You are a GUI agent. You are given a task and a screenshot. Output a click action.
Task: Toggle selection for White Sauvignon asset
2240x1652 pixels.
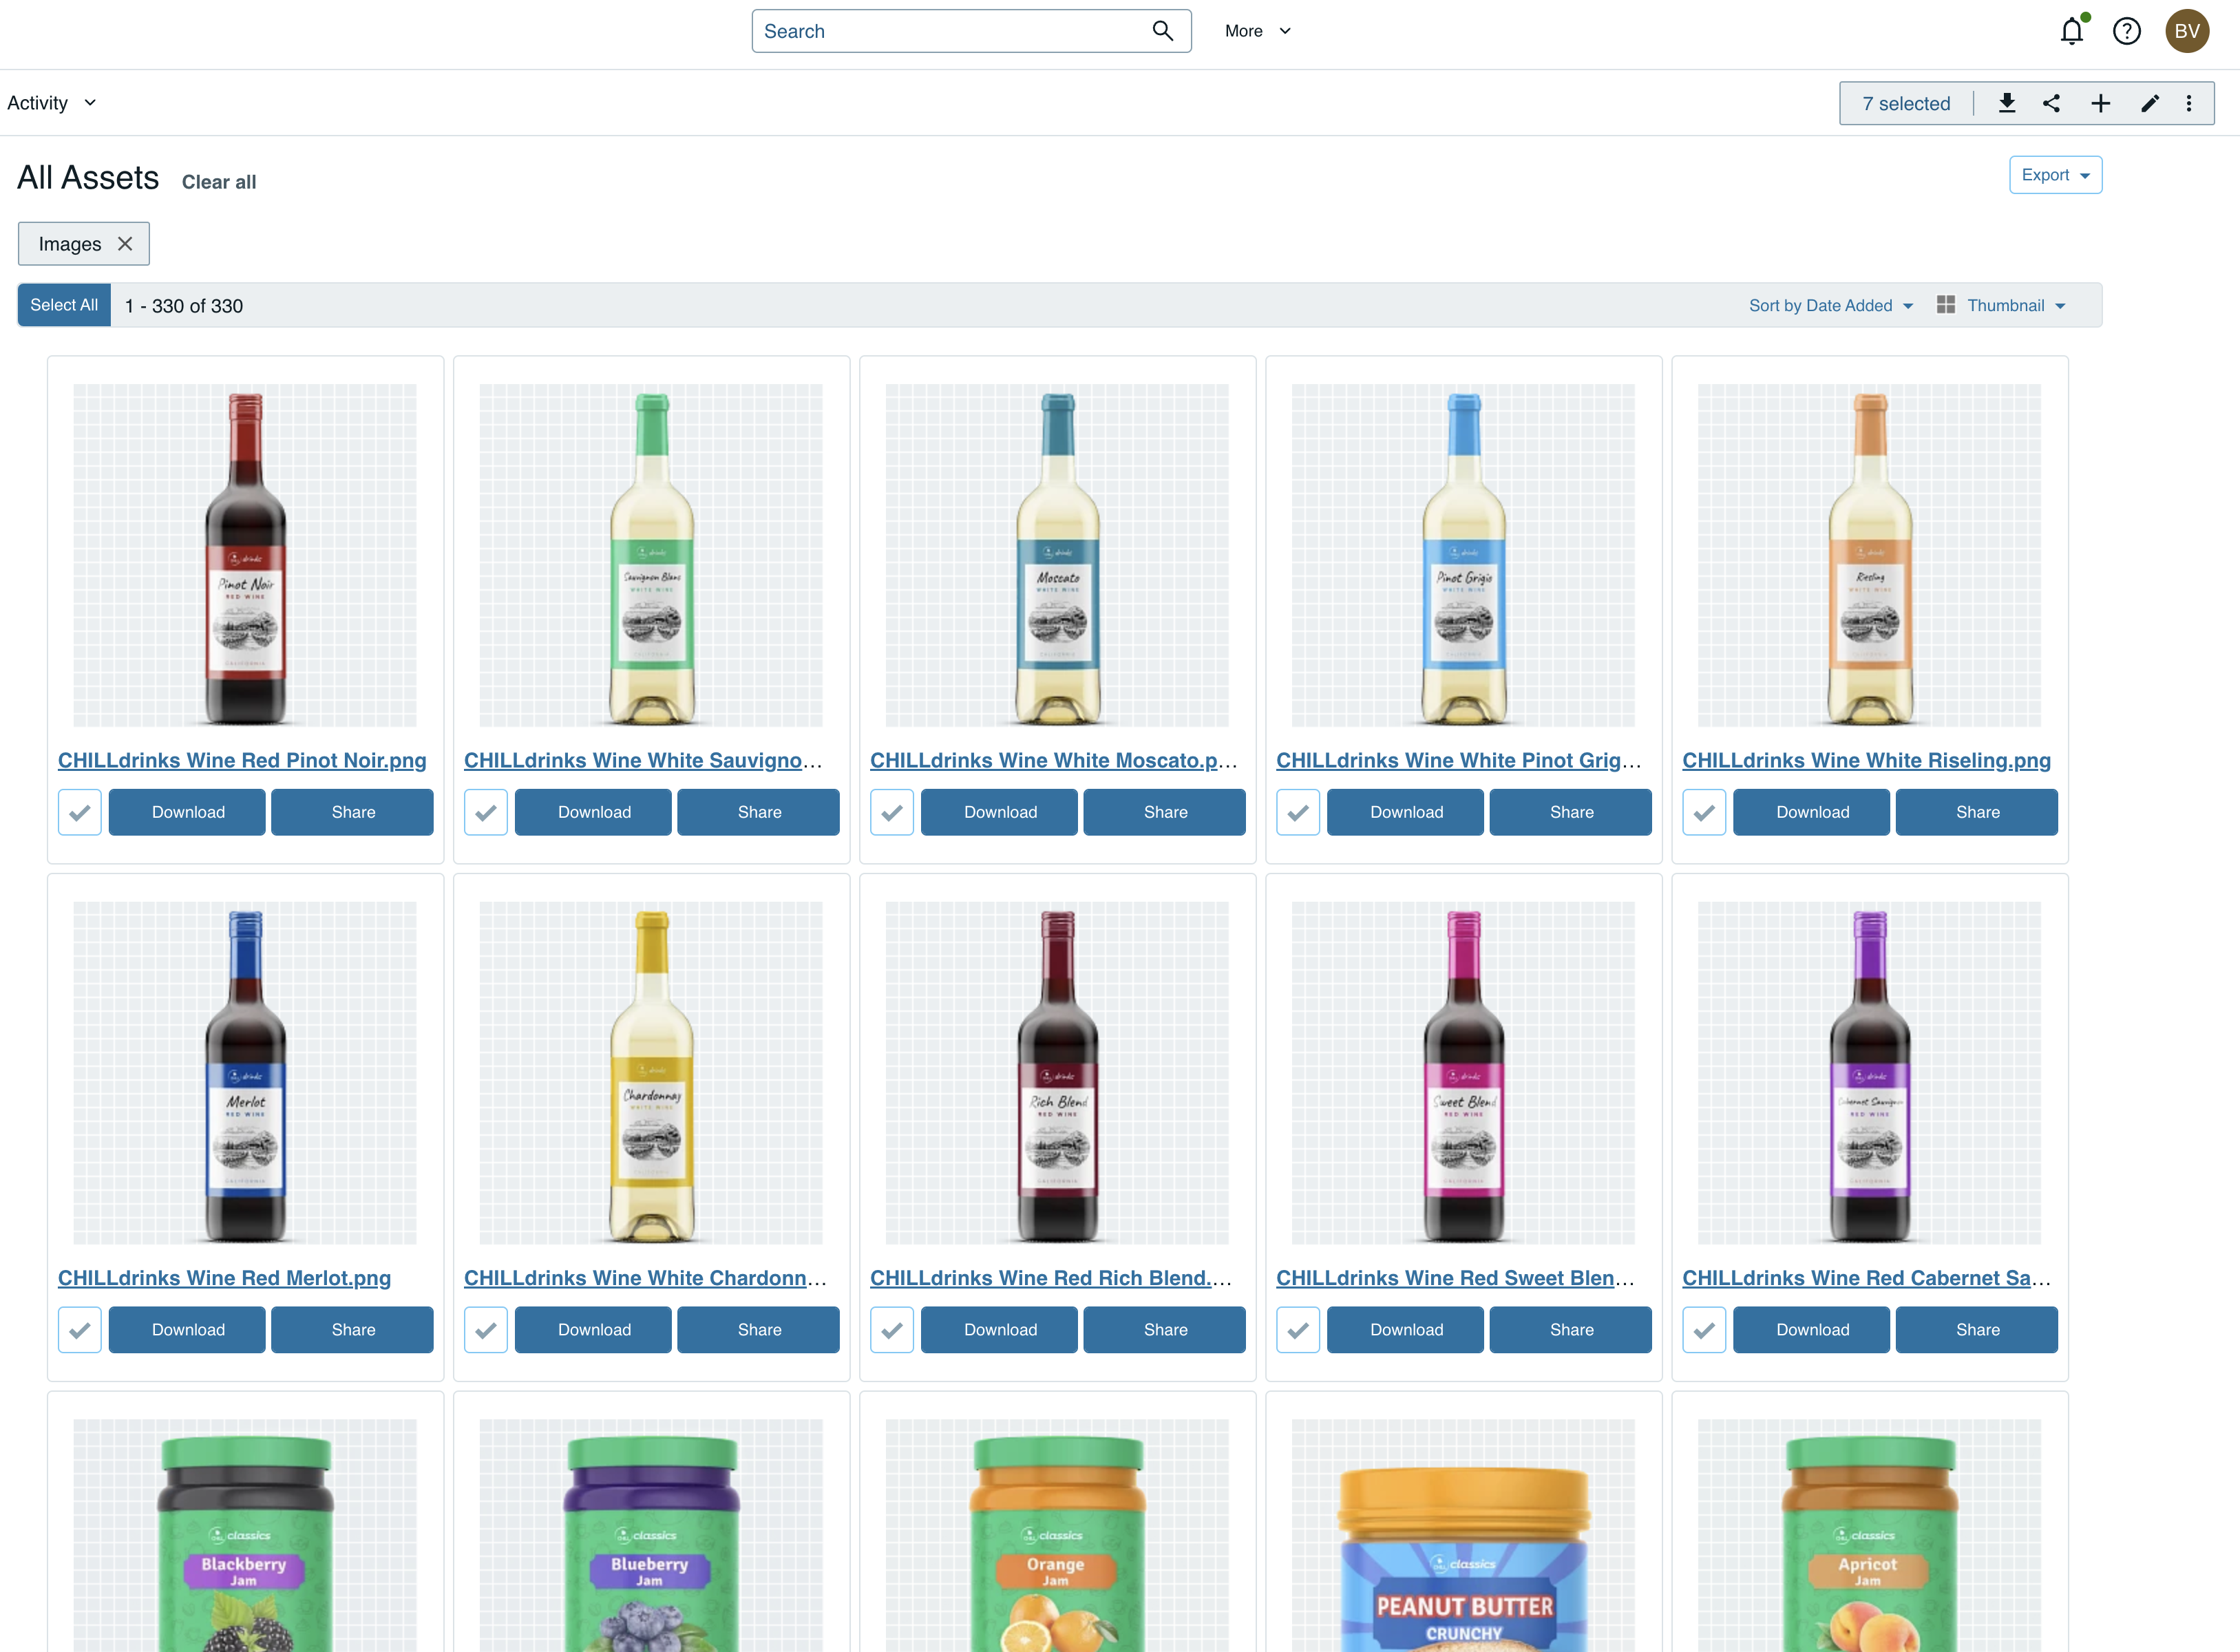click(486, 812)
